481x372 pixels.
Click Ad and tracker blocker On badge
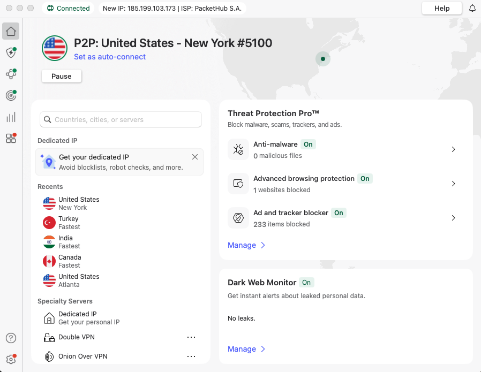[x=339, y=213]
